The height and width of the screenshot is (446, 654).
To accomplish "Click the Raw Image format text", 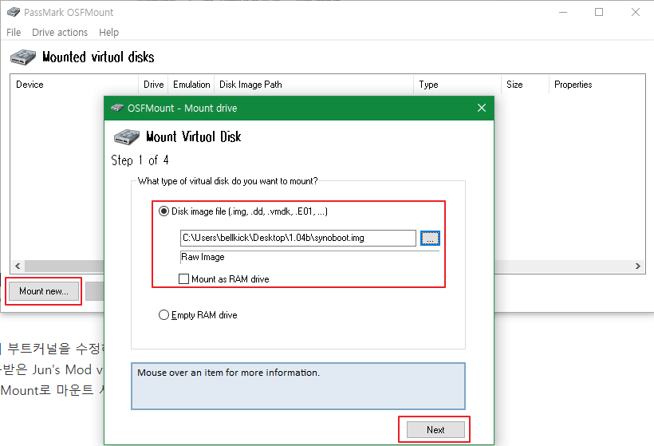I will pos(203,257).
